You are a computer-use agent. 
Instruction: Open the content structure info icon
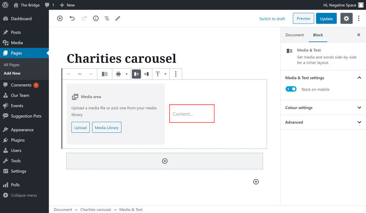96,19
